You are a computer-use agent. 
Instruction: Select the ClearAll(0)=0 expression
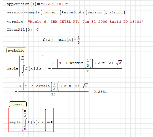pos(23,30)
